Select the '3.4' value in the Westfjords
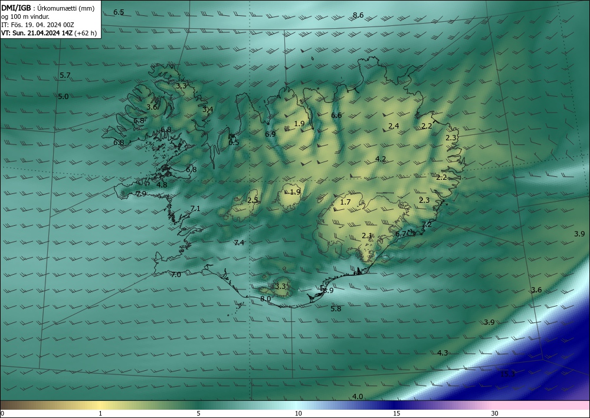 pos(208,110)
